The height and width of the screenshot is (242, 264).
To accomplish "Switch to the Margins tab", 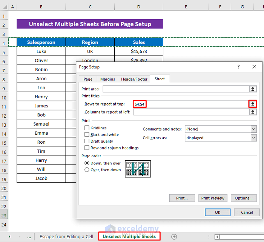I will [107, 79].
